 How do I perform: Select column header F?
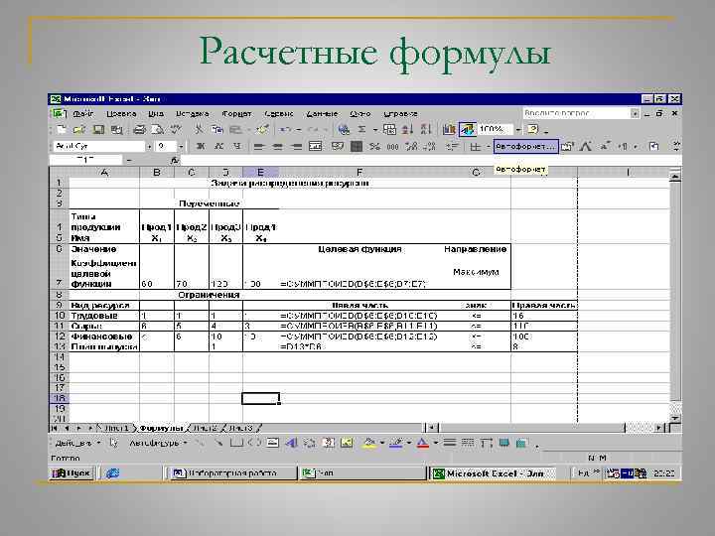point(359,173)
